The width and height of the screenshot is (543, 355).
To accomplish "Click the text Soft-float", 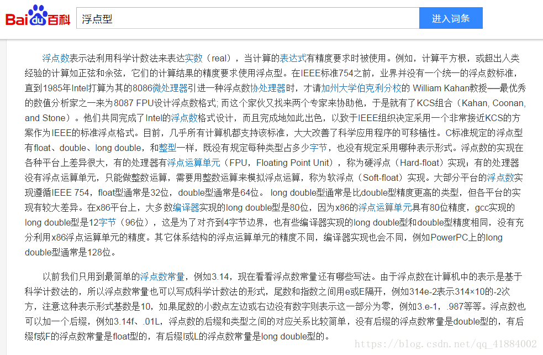I will point(380,177).
